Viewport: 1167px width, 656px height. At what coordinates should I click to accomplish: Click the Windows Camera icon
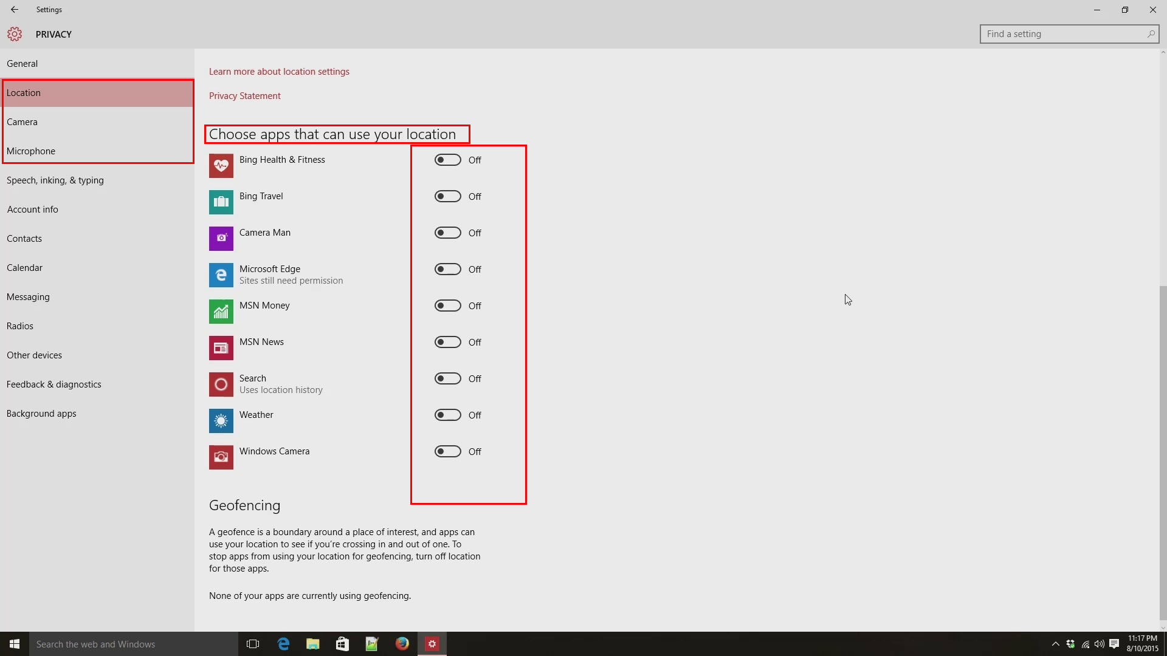pos(221,457)
